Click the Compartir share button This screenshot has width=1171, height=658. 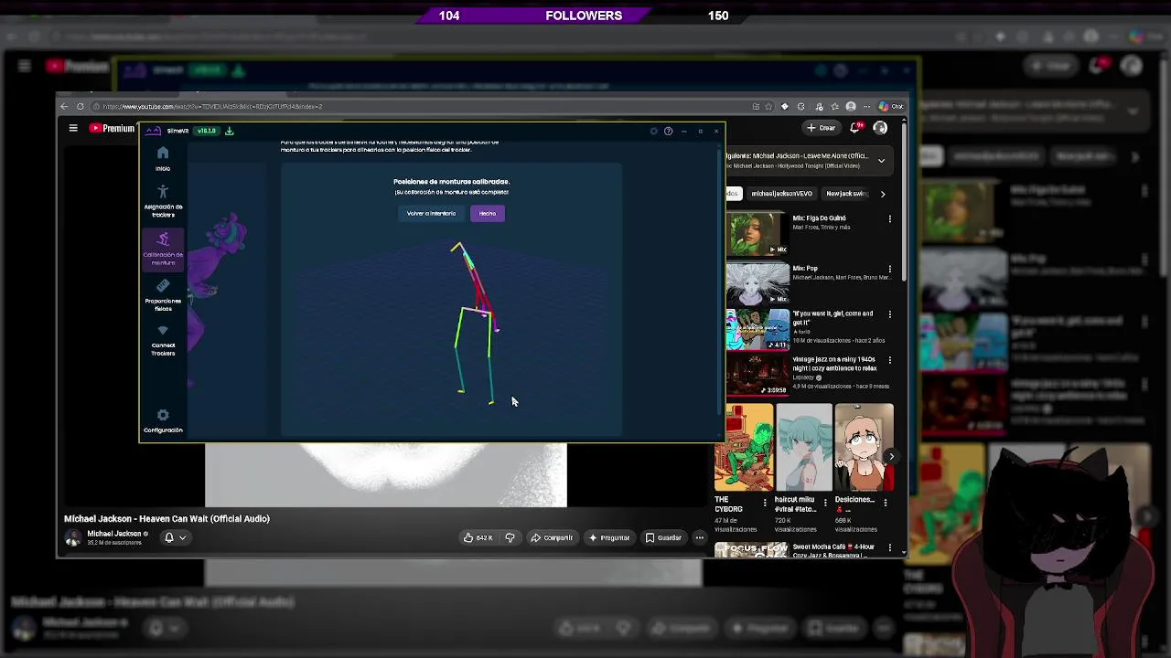(552, 537)
